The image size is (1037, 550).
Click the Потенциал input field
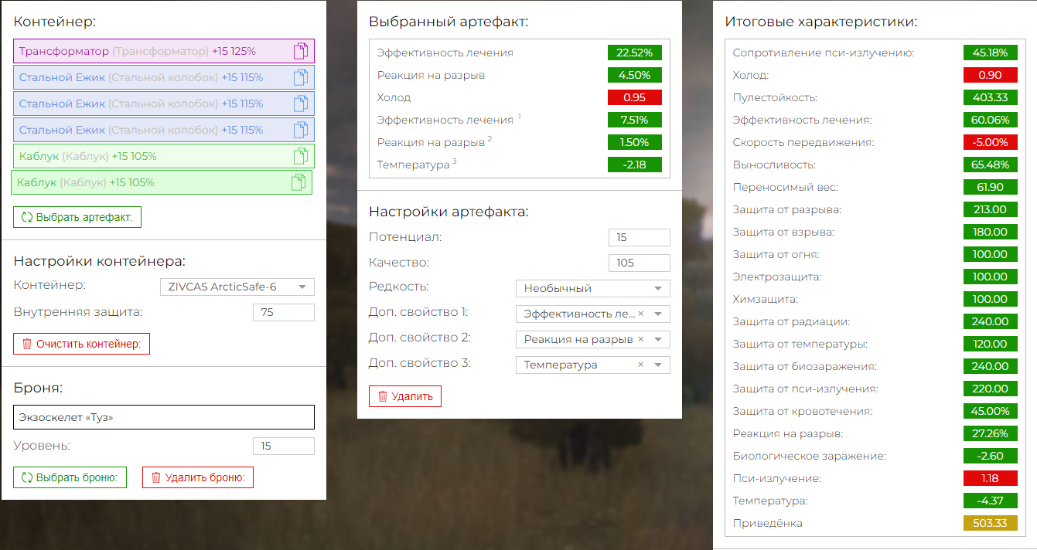[639, 237]
